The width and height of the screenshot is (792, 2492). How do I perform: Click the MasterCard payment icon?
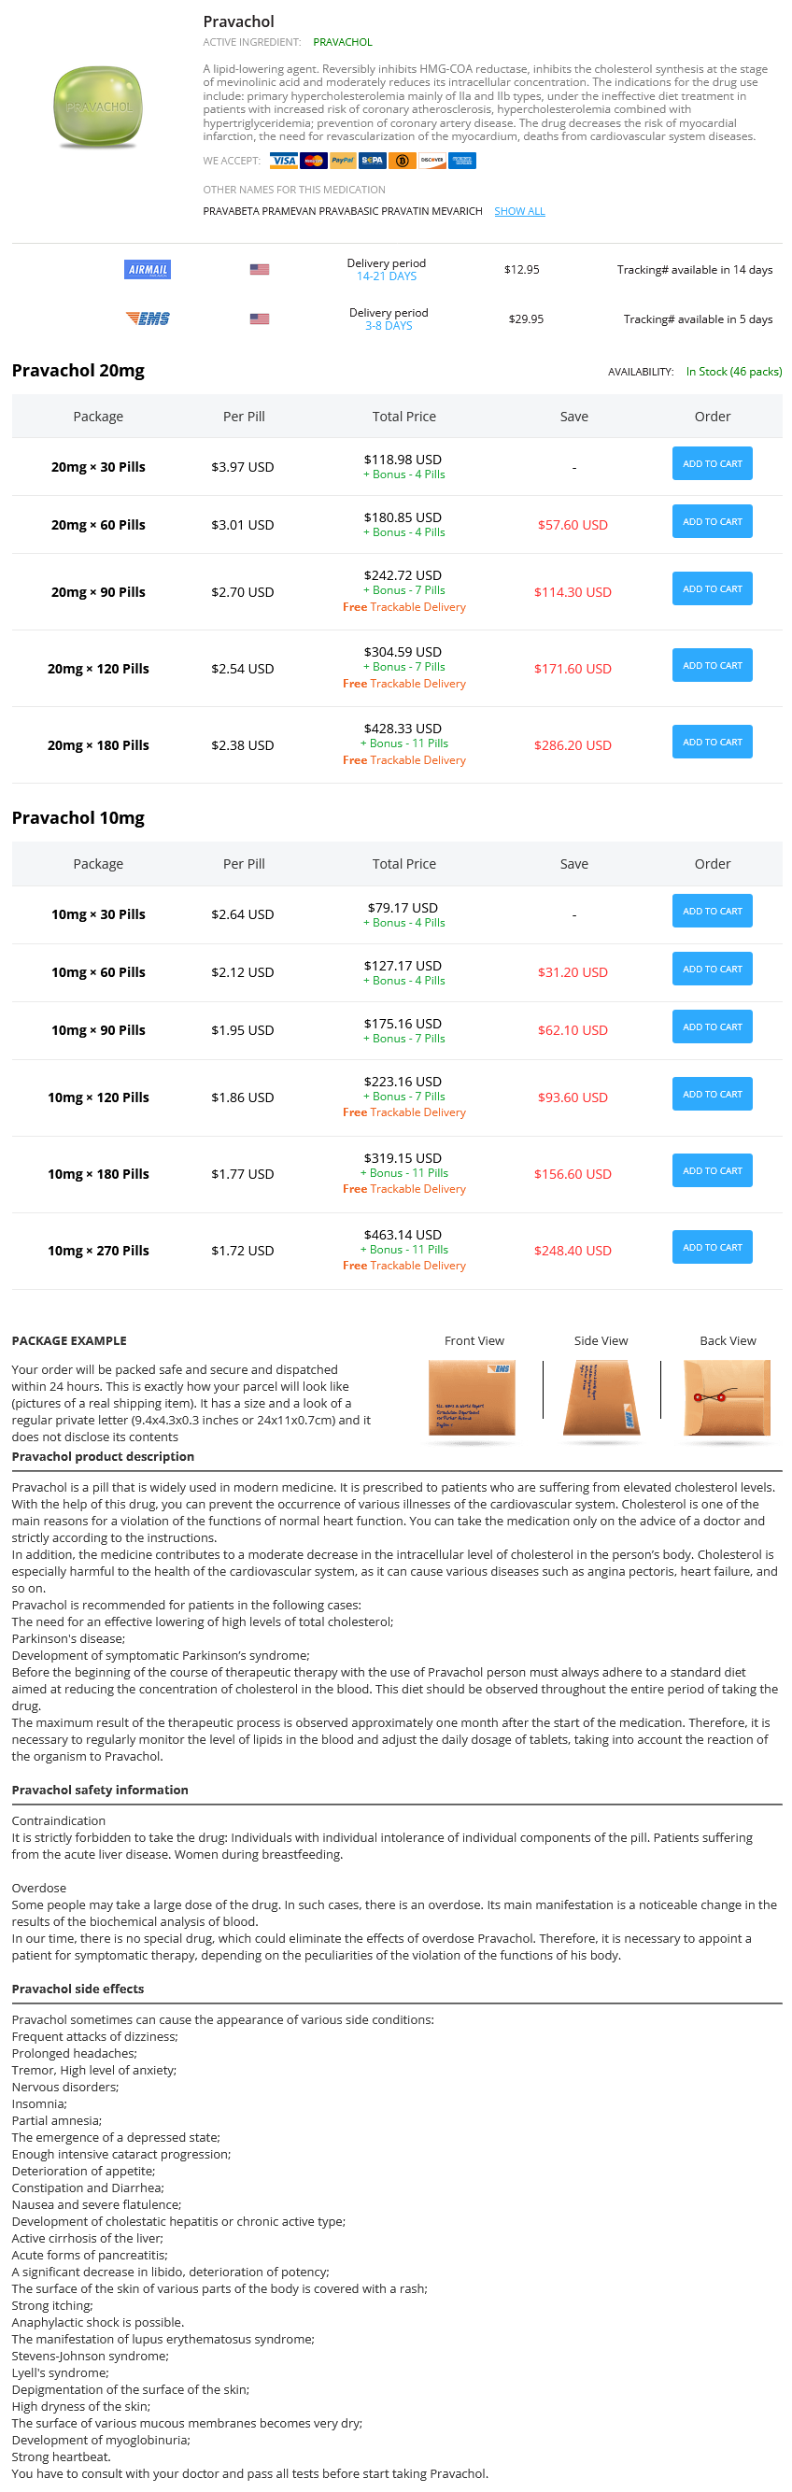[x=313, y=161]
